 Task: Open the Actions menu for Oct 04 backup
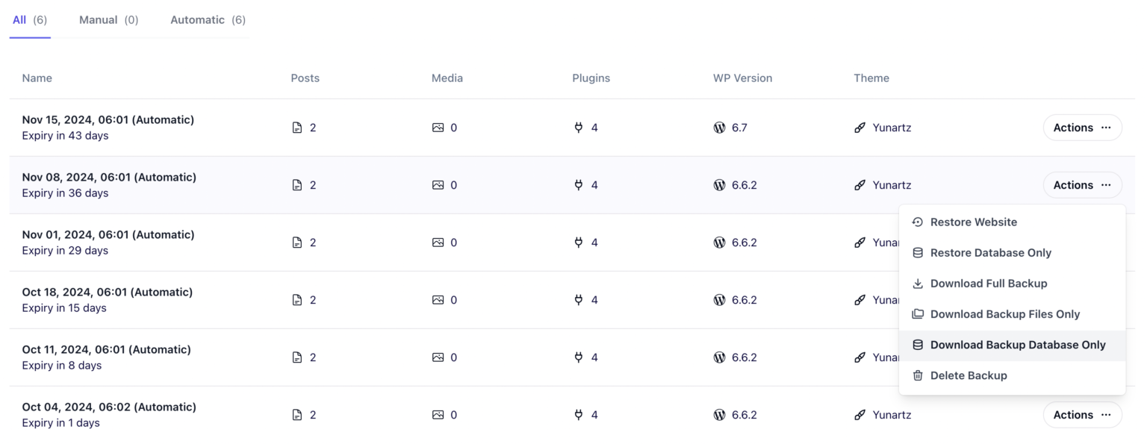[1081, 414]
